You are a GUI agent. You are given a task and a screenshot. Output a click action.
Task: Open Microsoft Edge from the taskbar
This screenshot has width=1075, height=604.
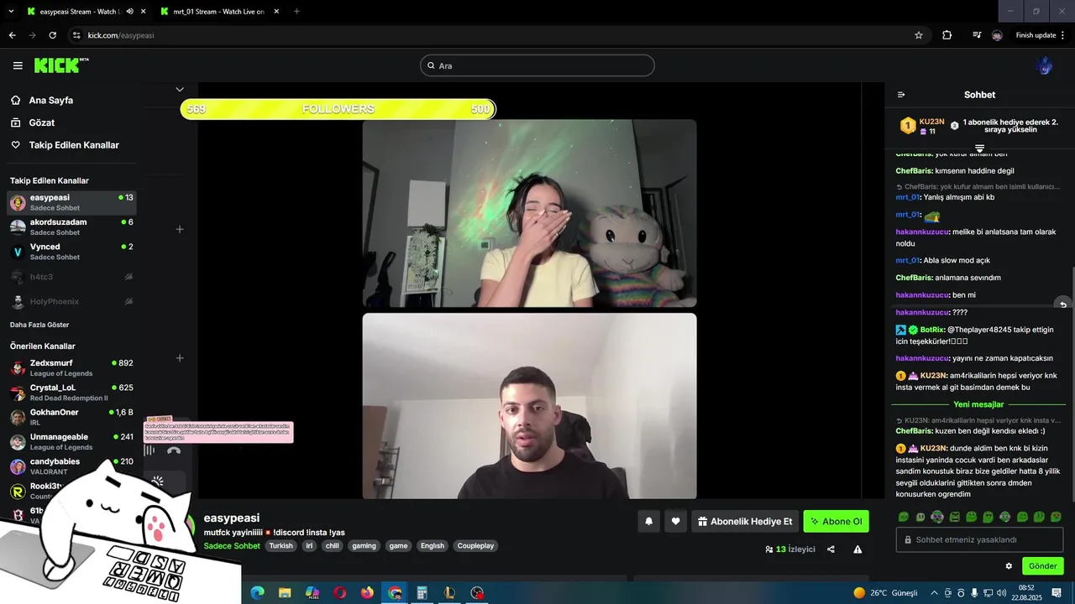pyautogui.click(x=258, y=593)
